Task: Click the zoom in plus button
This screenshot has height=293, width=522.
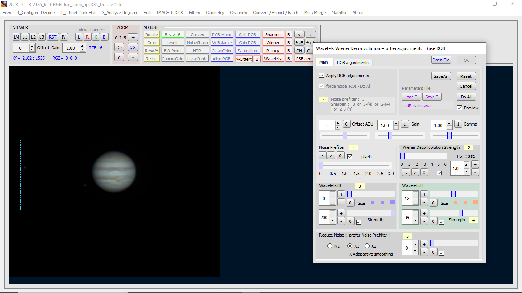Action: 133,37
